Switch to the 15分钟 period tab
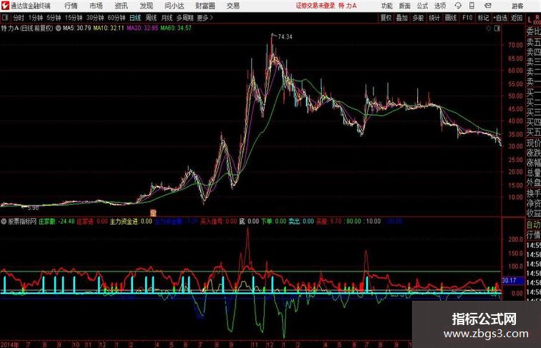541x348 pixels. pos(73,18)
